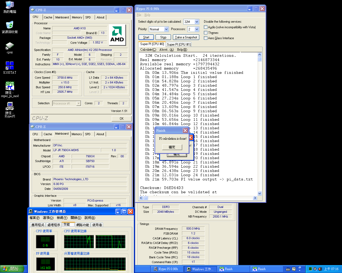Click the Core Speed 3758.6 MHz field
The image size is (342, 273).
click(x=65, y=78)
